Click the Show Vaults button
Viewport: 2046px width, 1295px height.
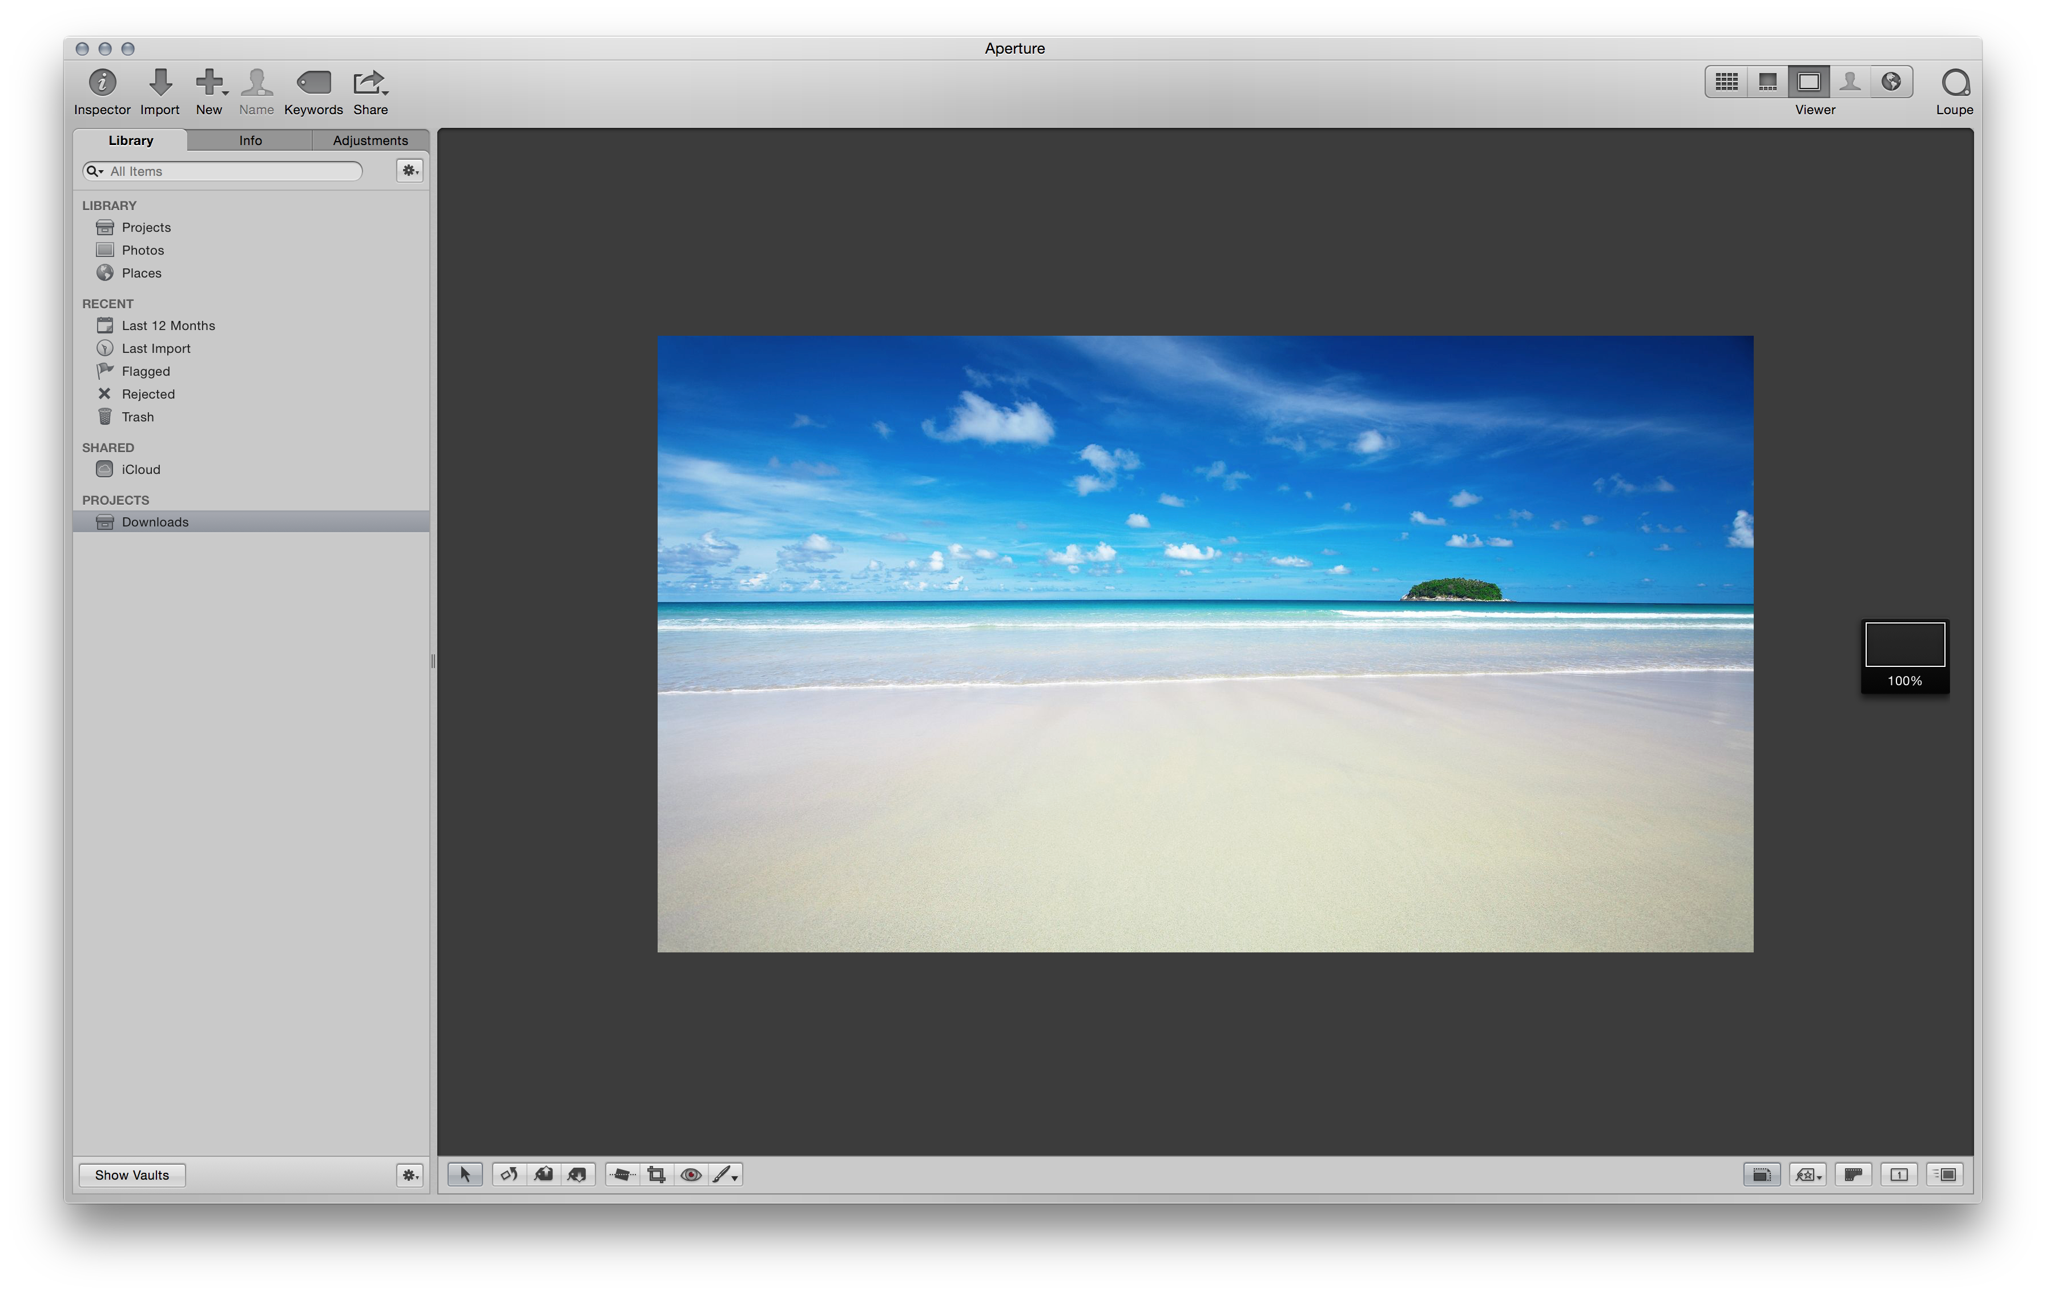[x=132, y=1175]
